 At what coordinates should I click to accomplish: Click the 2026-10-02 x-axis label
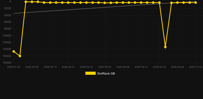pyautogui.click(x=196, y=67)
